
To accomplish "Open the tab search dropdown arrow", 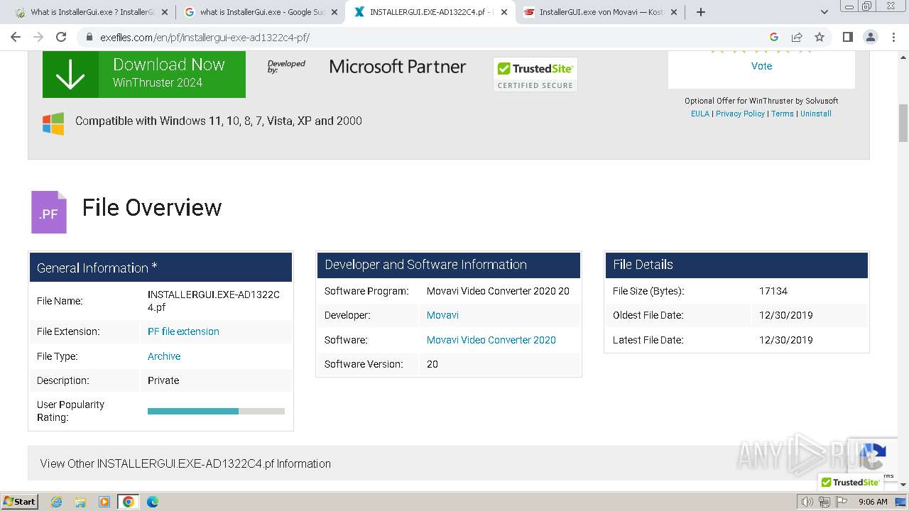I will point(824,12).
